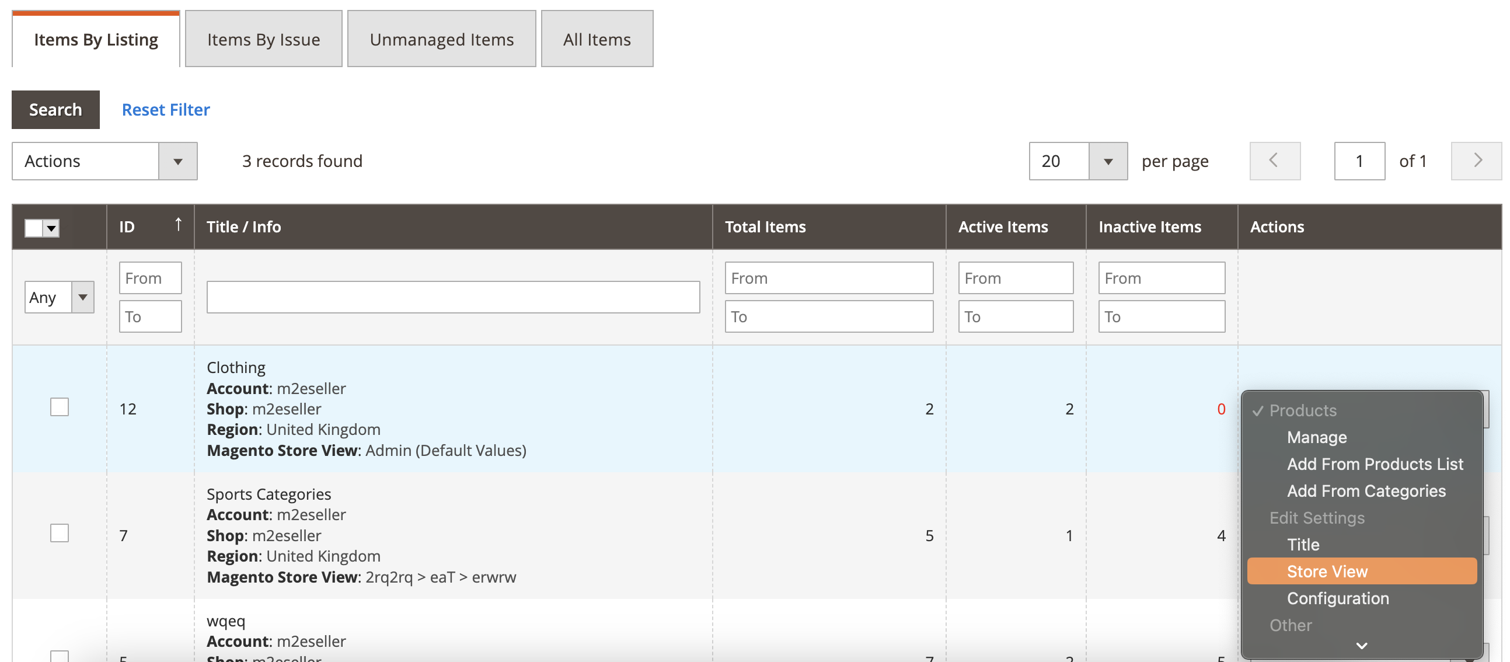1510x662 pixels.
Task: Open the select-all options arrow
Action: (x=51, y=228)
